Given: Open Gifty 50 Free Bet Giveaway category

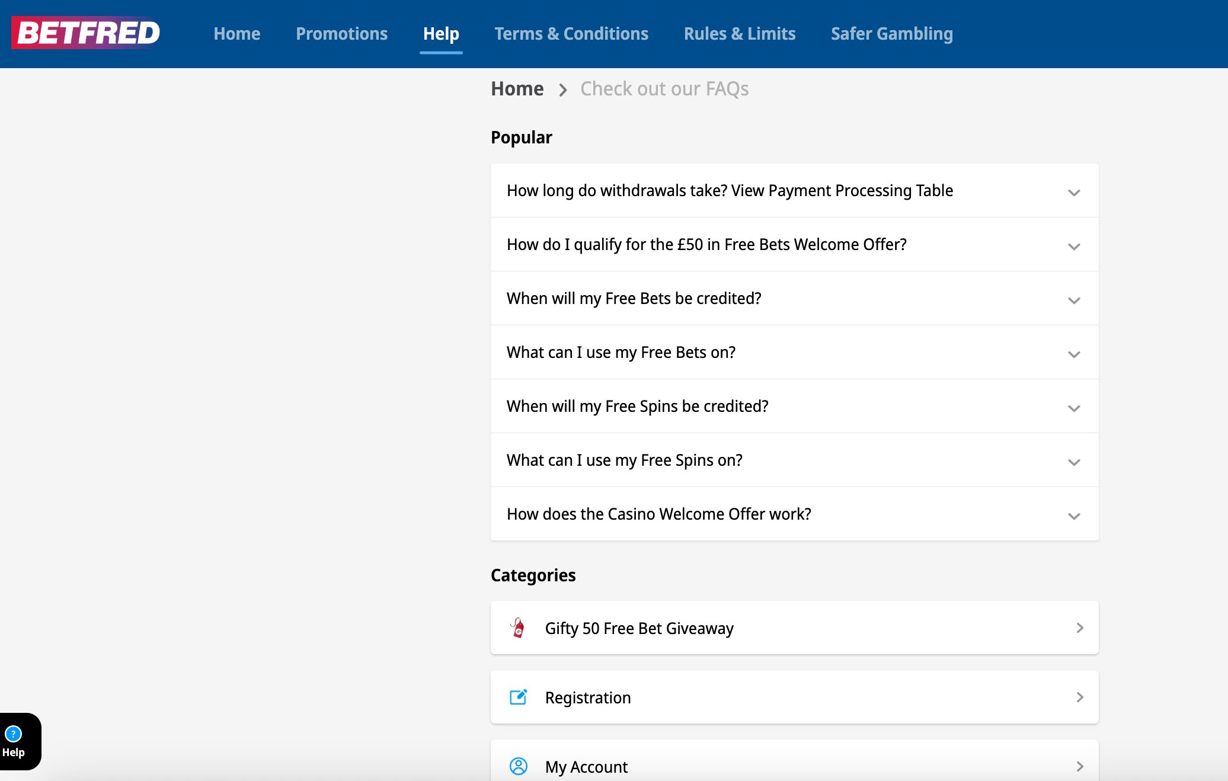Looking at the screenshot, I should click(x=794, y=628).
